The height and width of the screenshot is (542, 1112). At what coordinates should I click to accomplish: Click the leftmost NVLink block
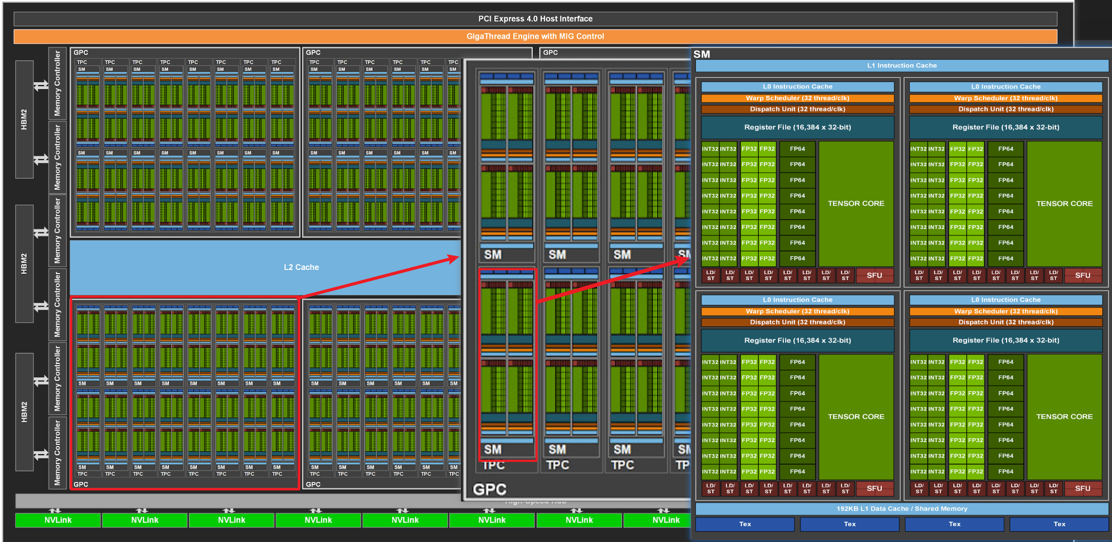pos(58,520)
